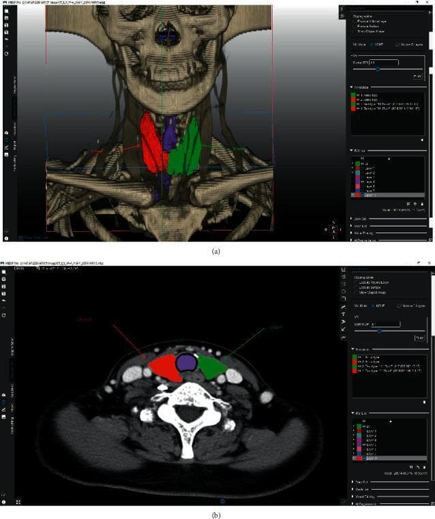Collapse the Annotation section in the top window
This screenshot has width=435, height=519.
(x=351, y=87)
